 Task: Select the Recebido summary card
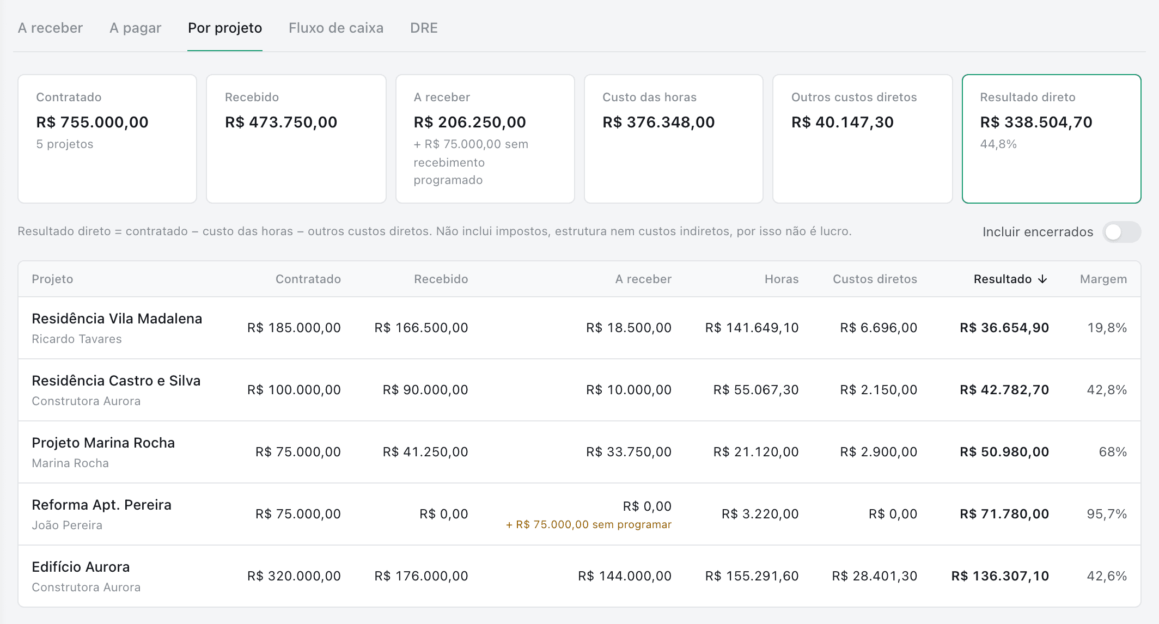(x=296, y=139)
